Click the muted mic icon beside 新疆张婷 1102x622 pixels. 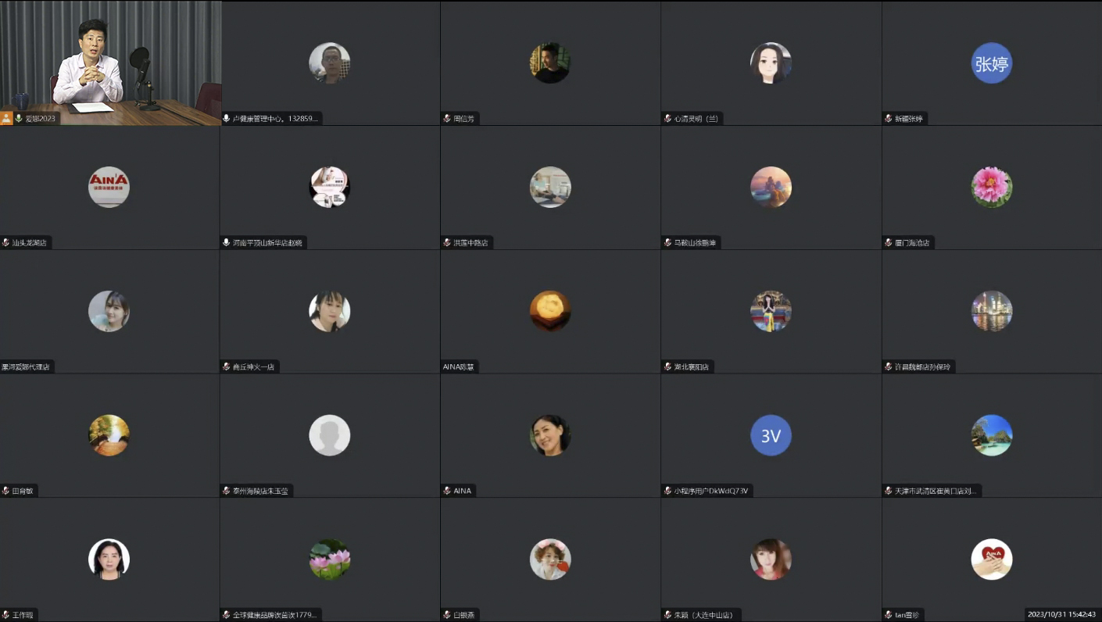pyautogui.click(x=889, y=119)
